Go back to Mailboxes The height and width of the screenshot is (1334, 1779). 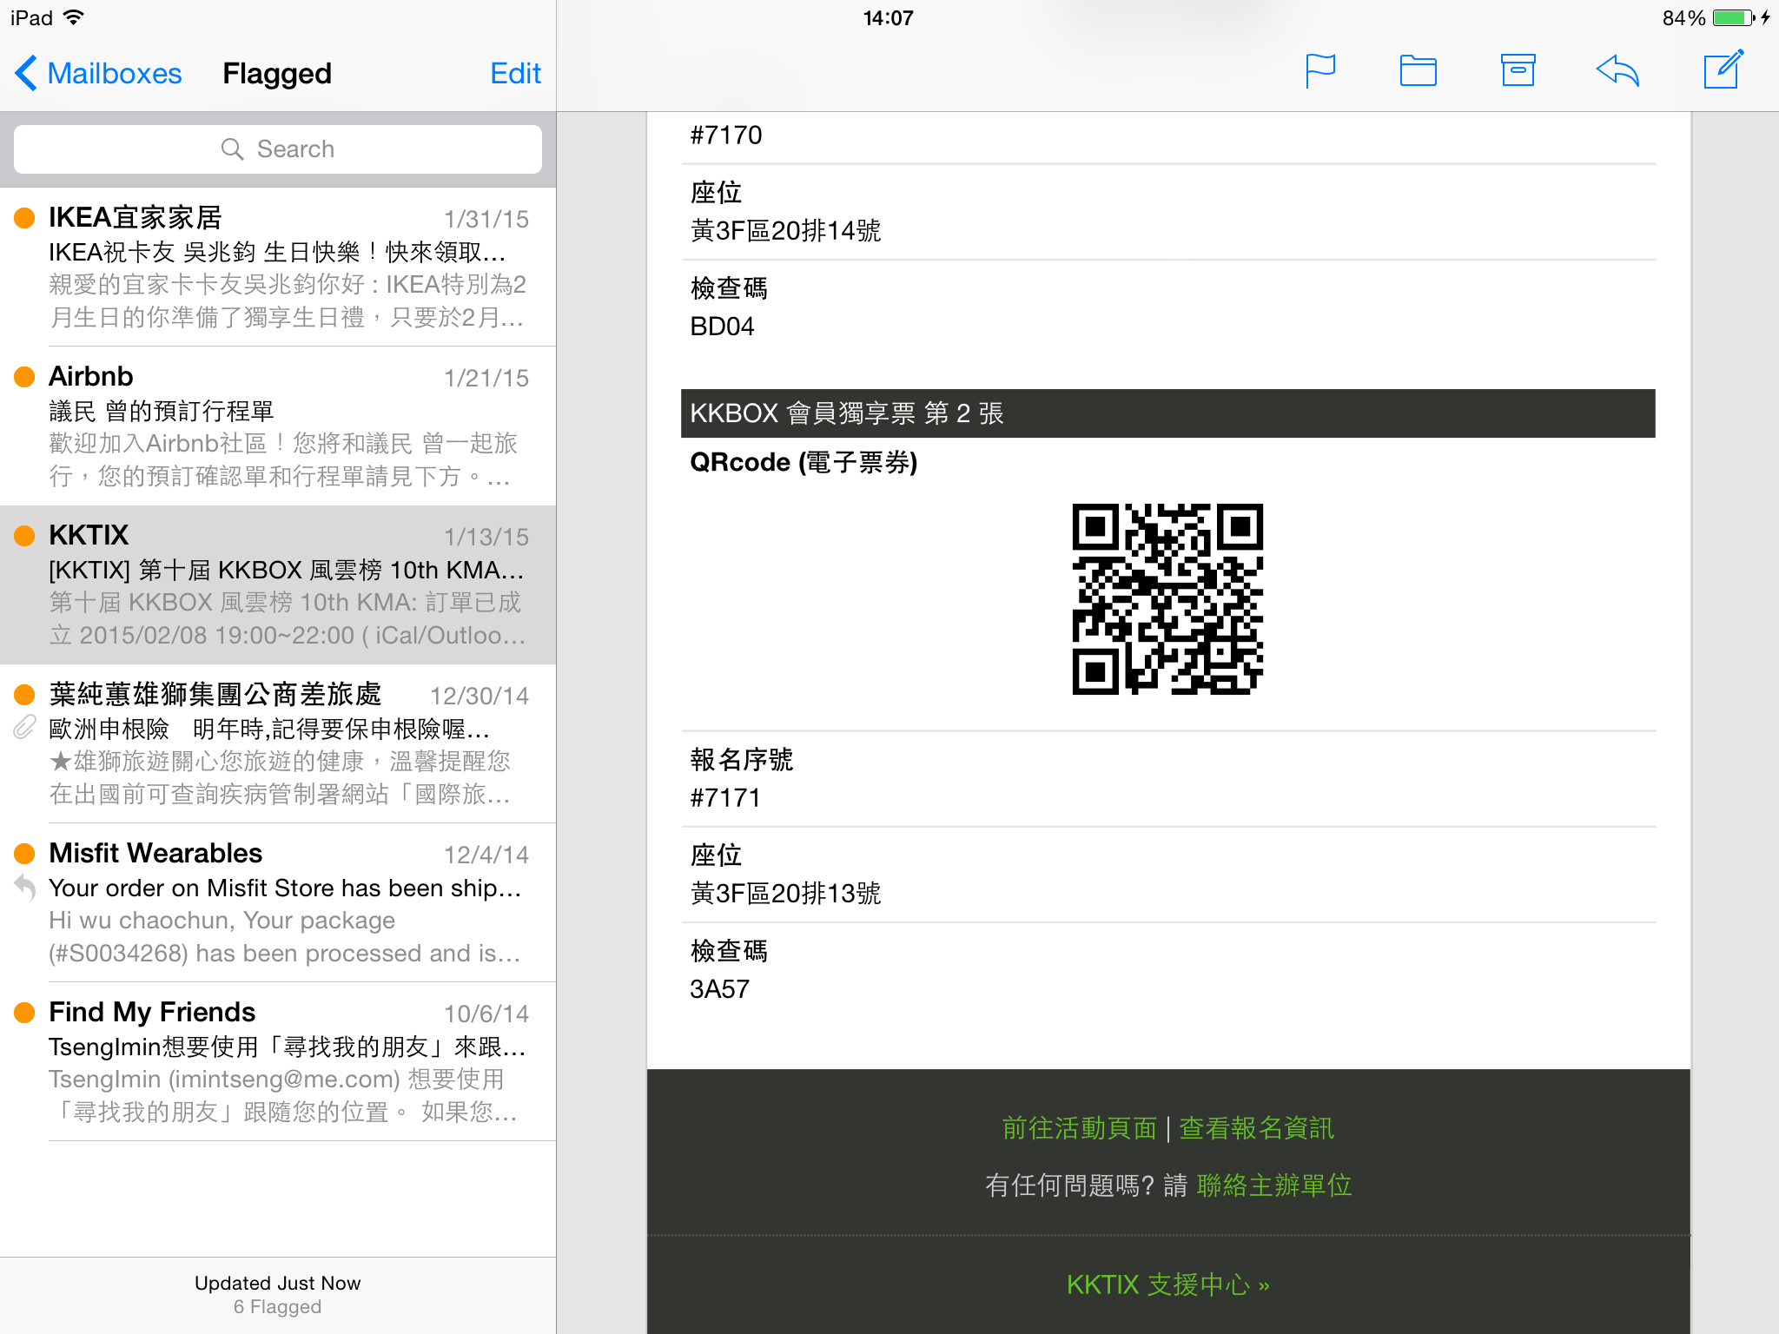click(98, 73)
